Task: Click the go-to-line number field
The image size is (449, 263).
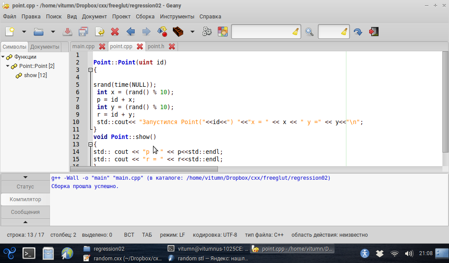Action: tap(329, 32)
